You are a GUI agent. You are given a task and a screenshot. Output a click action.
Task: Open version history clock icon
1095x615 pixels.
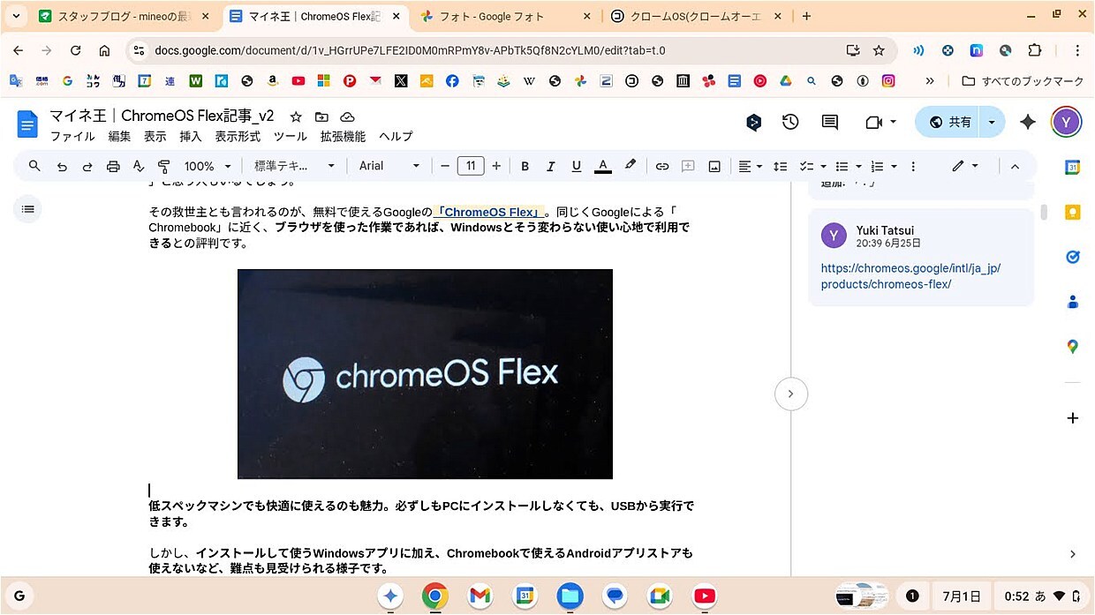click(790, 123)
